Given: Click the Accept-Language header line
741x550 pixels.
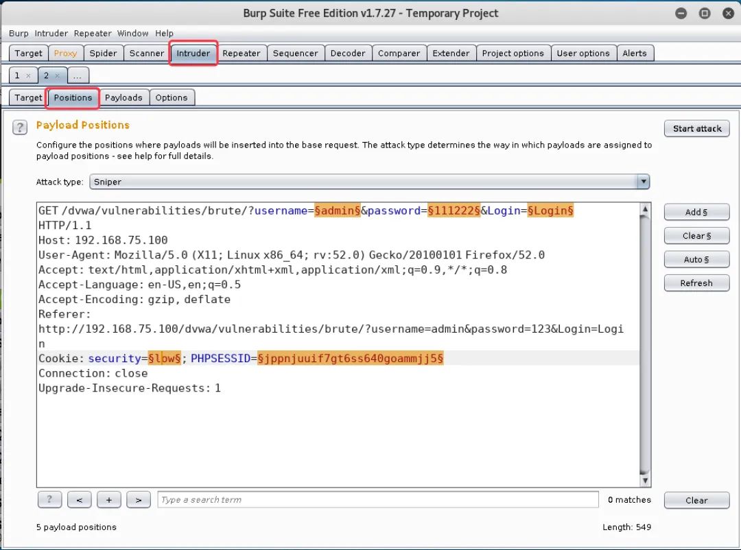Looking at the screenshot, I should (139, 285).
